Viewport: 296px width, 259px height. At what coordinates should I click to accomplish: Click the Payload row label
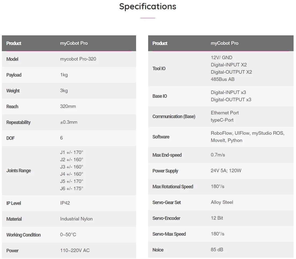(x=14, y=75)
